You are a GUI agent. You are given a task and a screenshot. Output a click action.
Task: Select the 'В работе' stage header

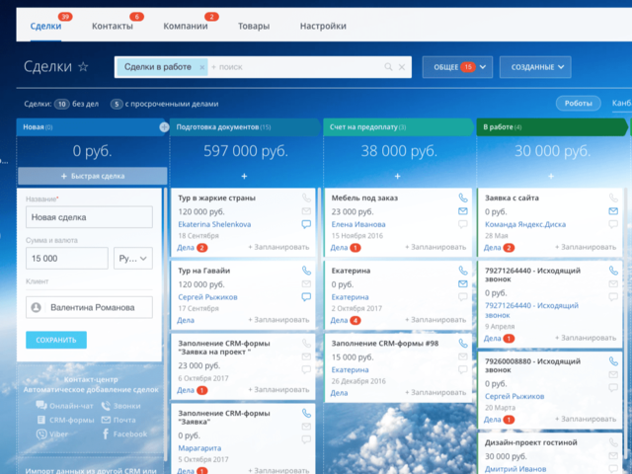click(x=552, y=127)
